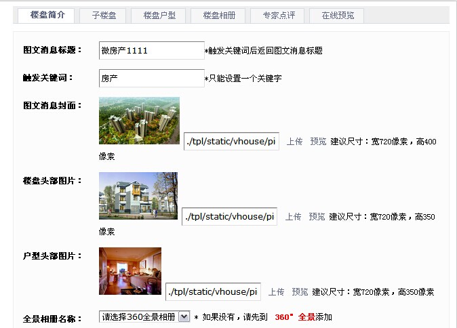The height and width of the screenshot is (328, 457).
Task: Click 预览 for 图文消息封面
Action: (318, 142)
